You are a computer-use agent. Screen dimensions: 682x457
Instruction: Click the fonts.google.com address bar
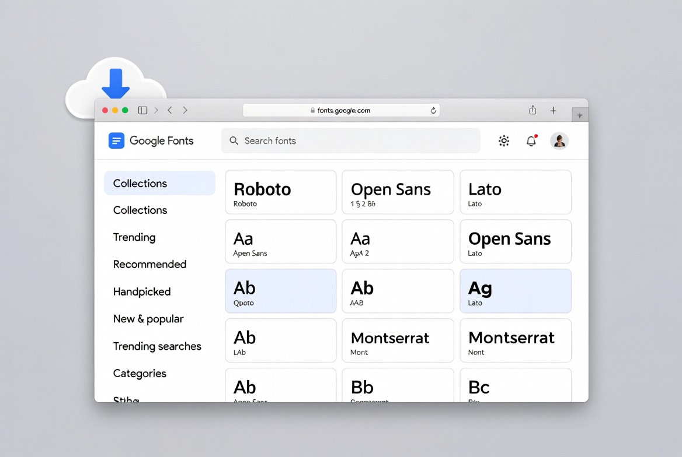click(x=341, y=110)
